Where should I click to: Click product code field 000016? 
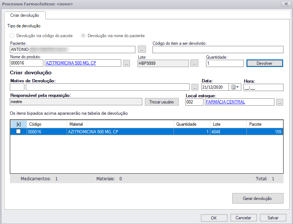[x=27, y=63]
